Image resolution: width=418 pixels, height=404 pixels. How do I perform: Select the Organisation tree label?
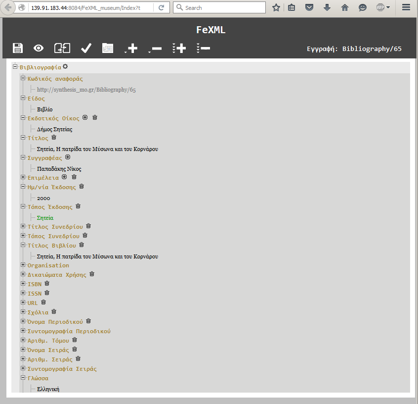coord(48,265)
